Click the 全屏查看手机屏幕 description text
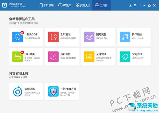The height and width of the screenshot is (113, 159). coord(68,38)
